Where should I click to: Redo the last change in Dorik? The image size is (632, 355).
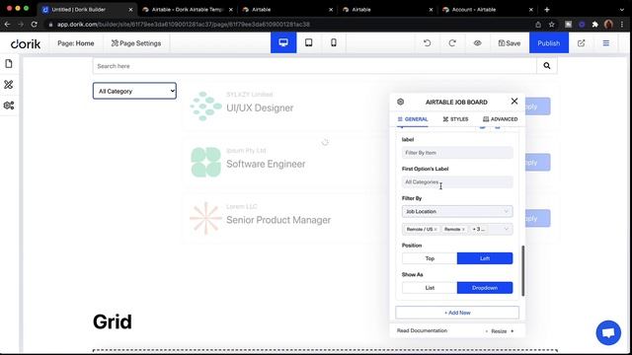point(452,43)
